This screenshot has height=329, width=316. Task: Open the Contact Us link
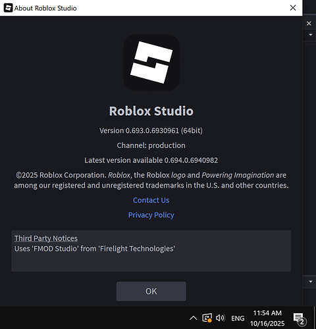point(151,200)
